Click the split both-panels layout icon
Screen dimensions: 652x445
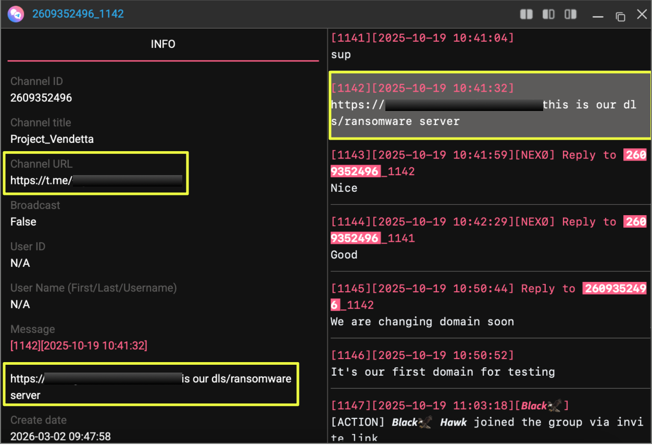526,15
